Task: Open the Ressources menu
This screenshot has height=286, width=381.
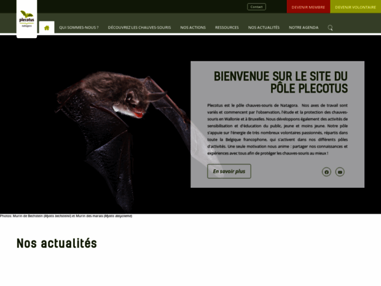Action: tap(227, 28)
